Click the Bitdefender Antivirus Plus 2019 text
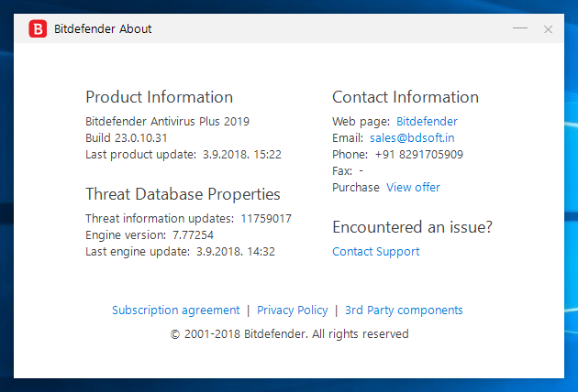578x392 pixels. tap(167, 121)
